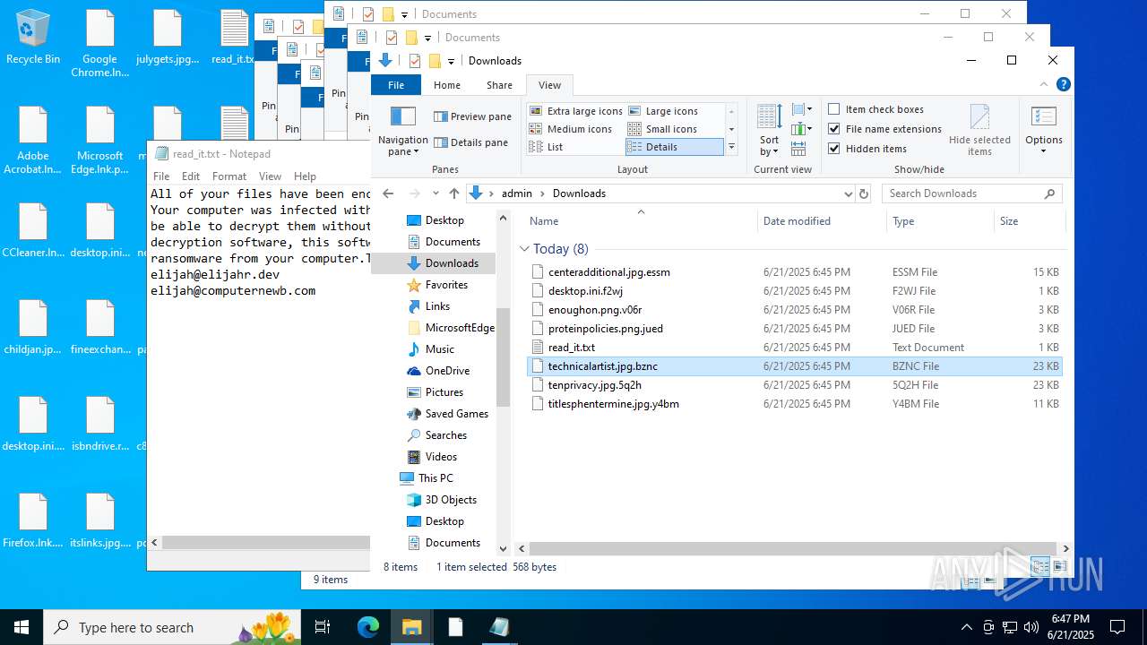The width and height of the screenshot is (1147, 645).
Task: Enable Item check boxes
Action: pyautogui.click(x=875, y=109)
